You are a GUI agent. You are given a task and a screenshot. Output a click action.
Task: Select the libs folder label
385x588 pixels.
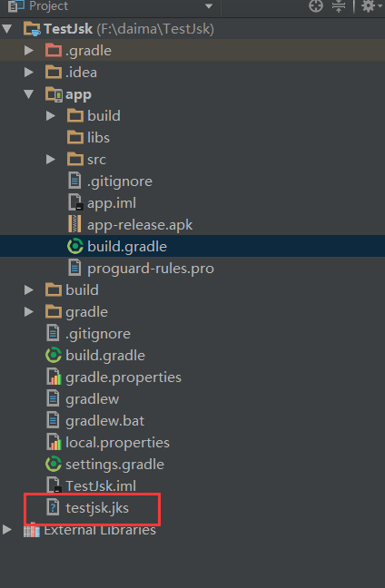[98, 138]
